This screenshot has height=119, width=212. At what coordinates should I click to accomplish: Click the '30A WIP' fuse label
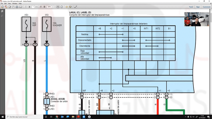34,24
